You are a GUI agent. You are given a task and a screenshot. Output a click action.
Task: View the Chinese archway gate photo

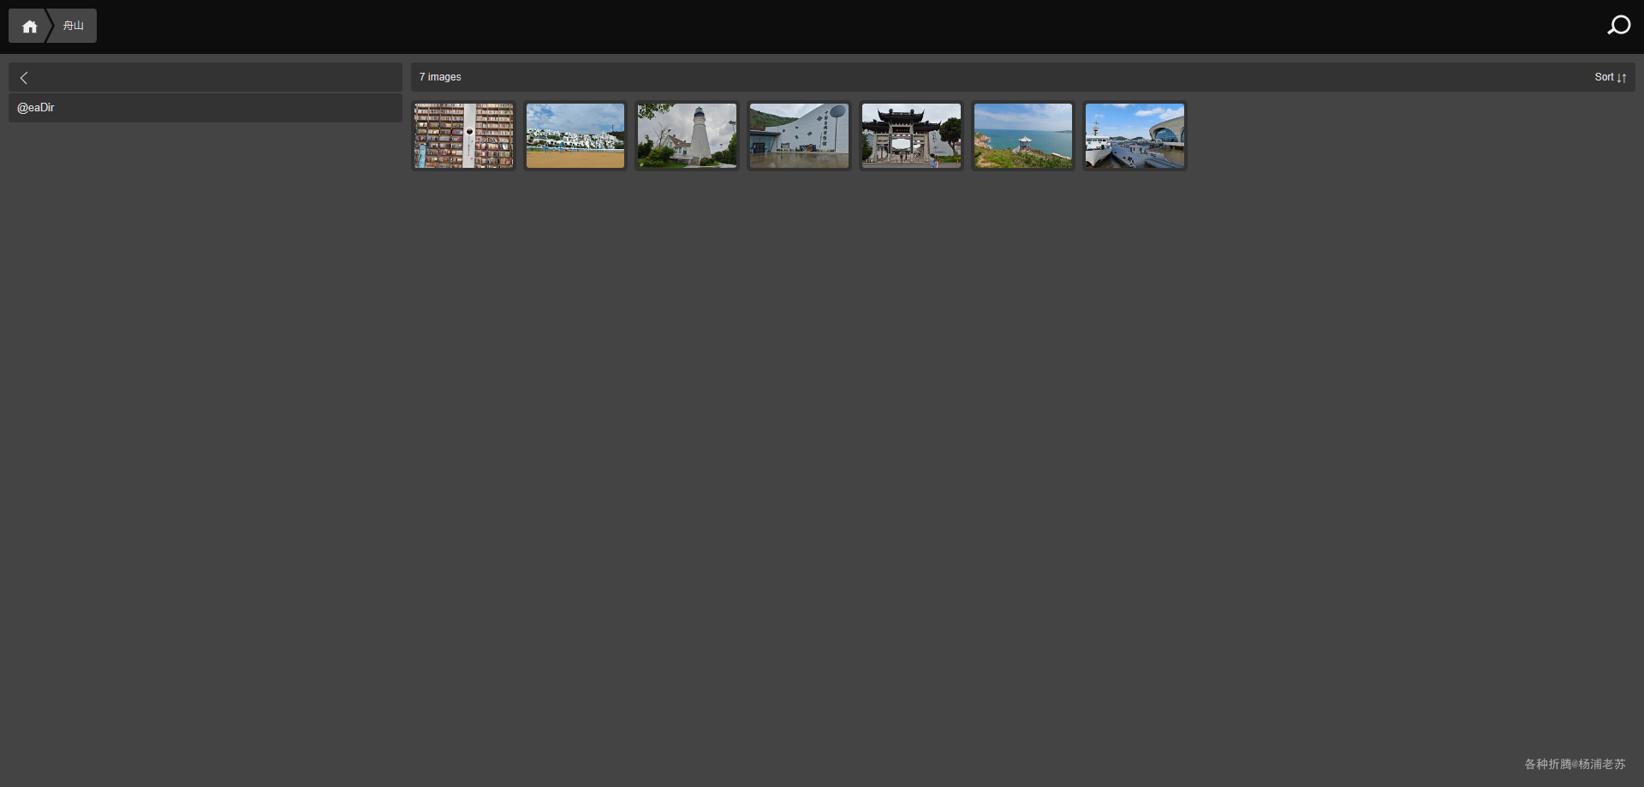click(x=911, y=136)
